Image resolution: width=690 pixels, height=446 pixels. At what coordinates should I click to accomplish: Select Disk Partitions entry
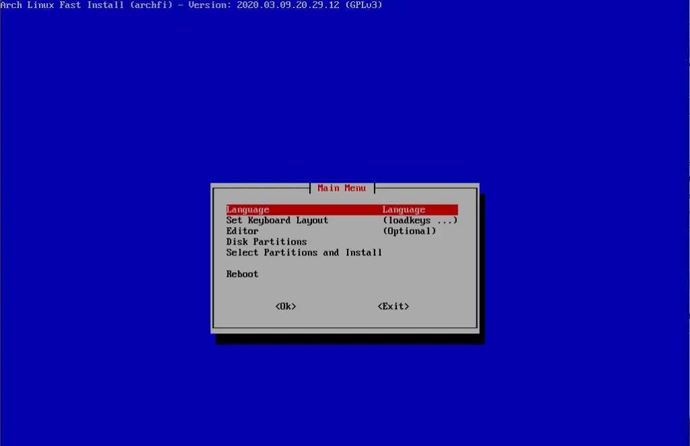click(267, 242)
